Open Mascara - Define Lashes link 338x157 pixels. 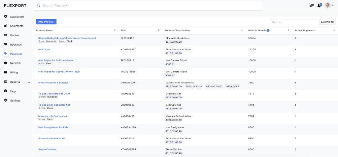point(52,116)
